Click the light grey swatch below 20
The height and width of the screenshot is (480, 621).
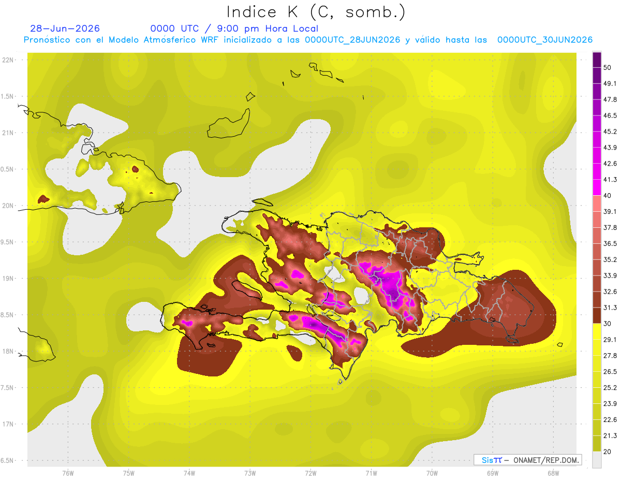click(x=597, y=459)
